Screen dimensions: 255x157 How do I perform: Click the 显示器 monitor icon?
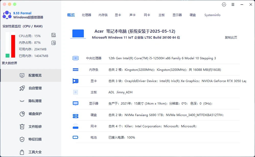pos(76,103)
